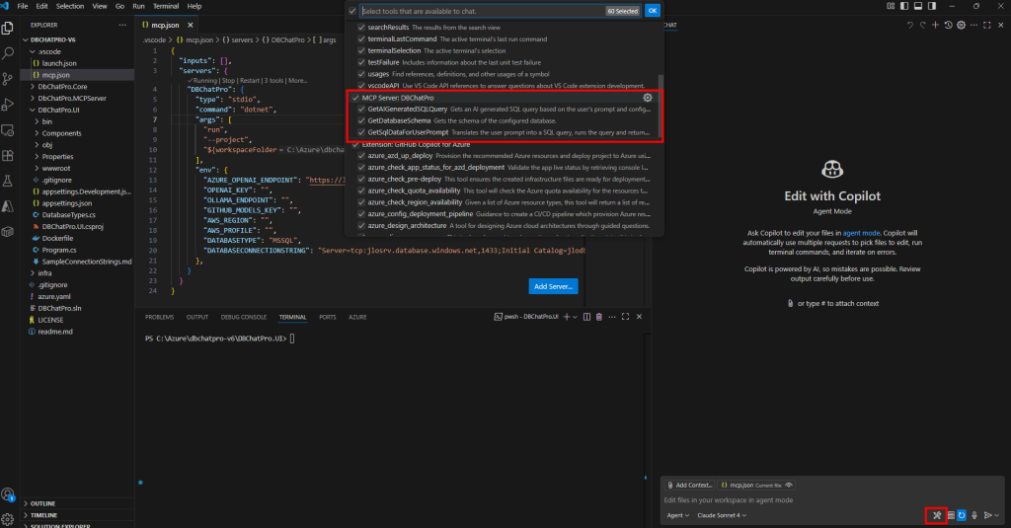This screenshot has width=1011, height=528.
Task: Uncheck the GetDatabaseSchema tool
Action: (x=361, y=121)
